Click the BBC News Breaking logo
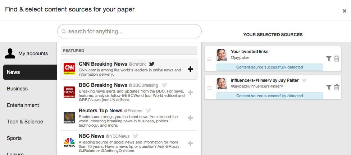The width and height of the screenshot is (351, 155). click(x=69, y=92)
